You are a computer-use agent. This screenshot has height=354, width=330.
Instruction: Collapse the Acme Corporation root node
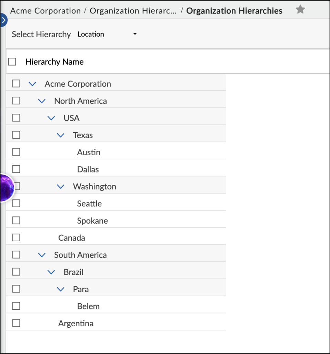[x=32, y=83]
